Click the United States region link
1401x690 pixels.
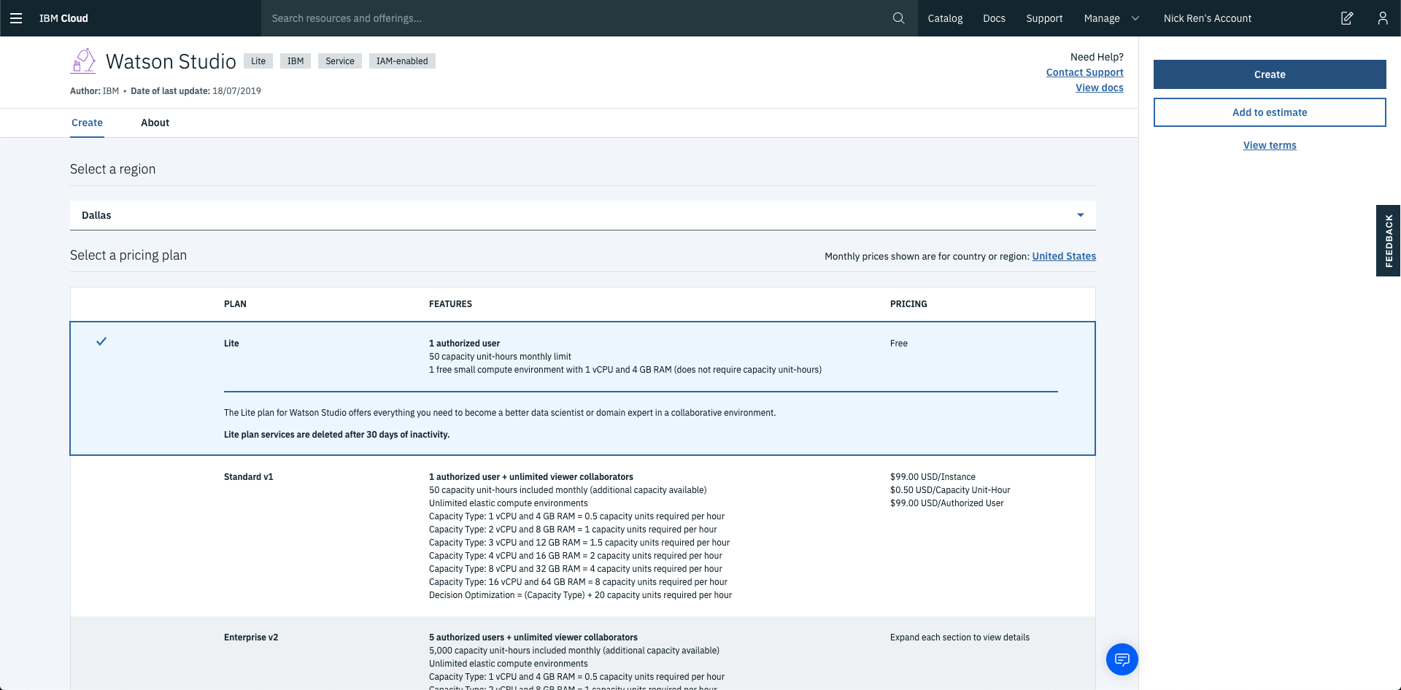point(1064,256)
